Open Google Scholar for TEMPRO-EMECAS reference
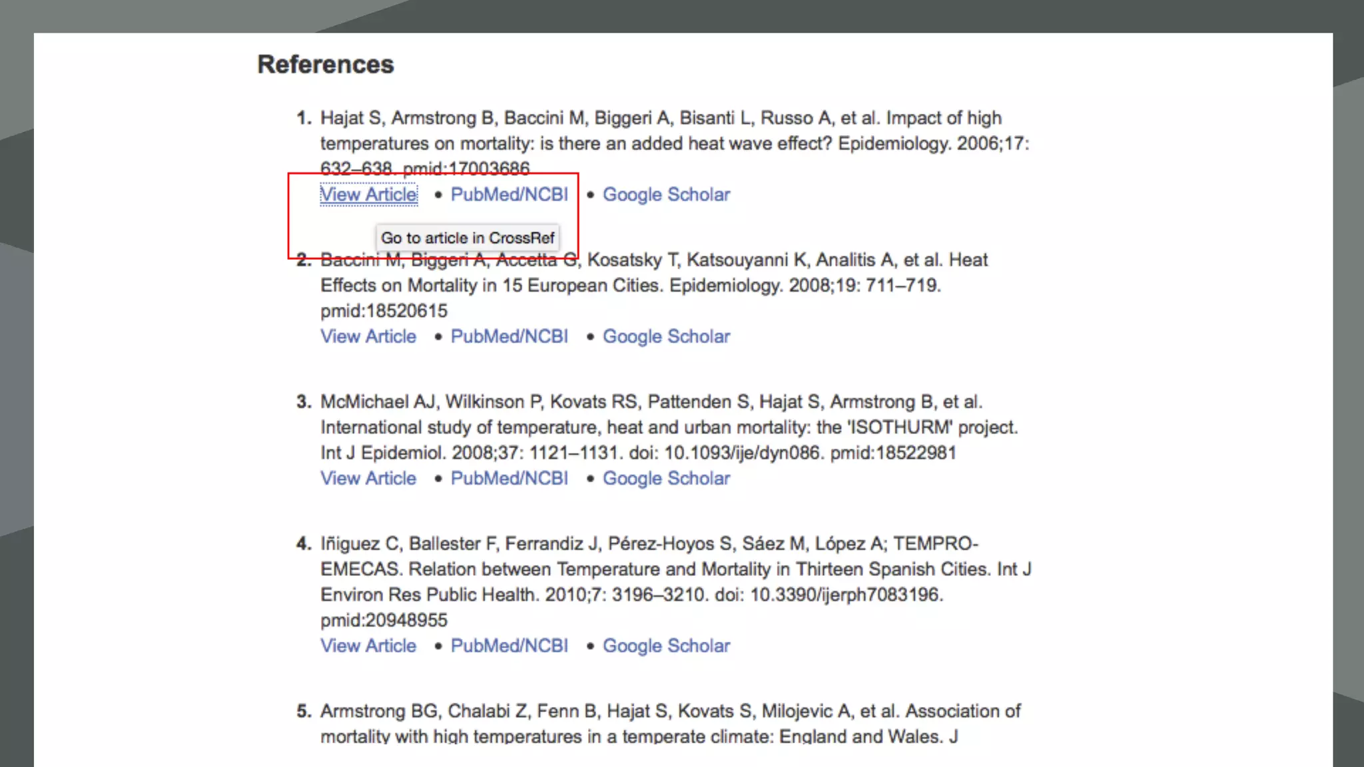1364x767 pixels. tap(666, 646)
